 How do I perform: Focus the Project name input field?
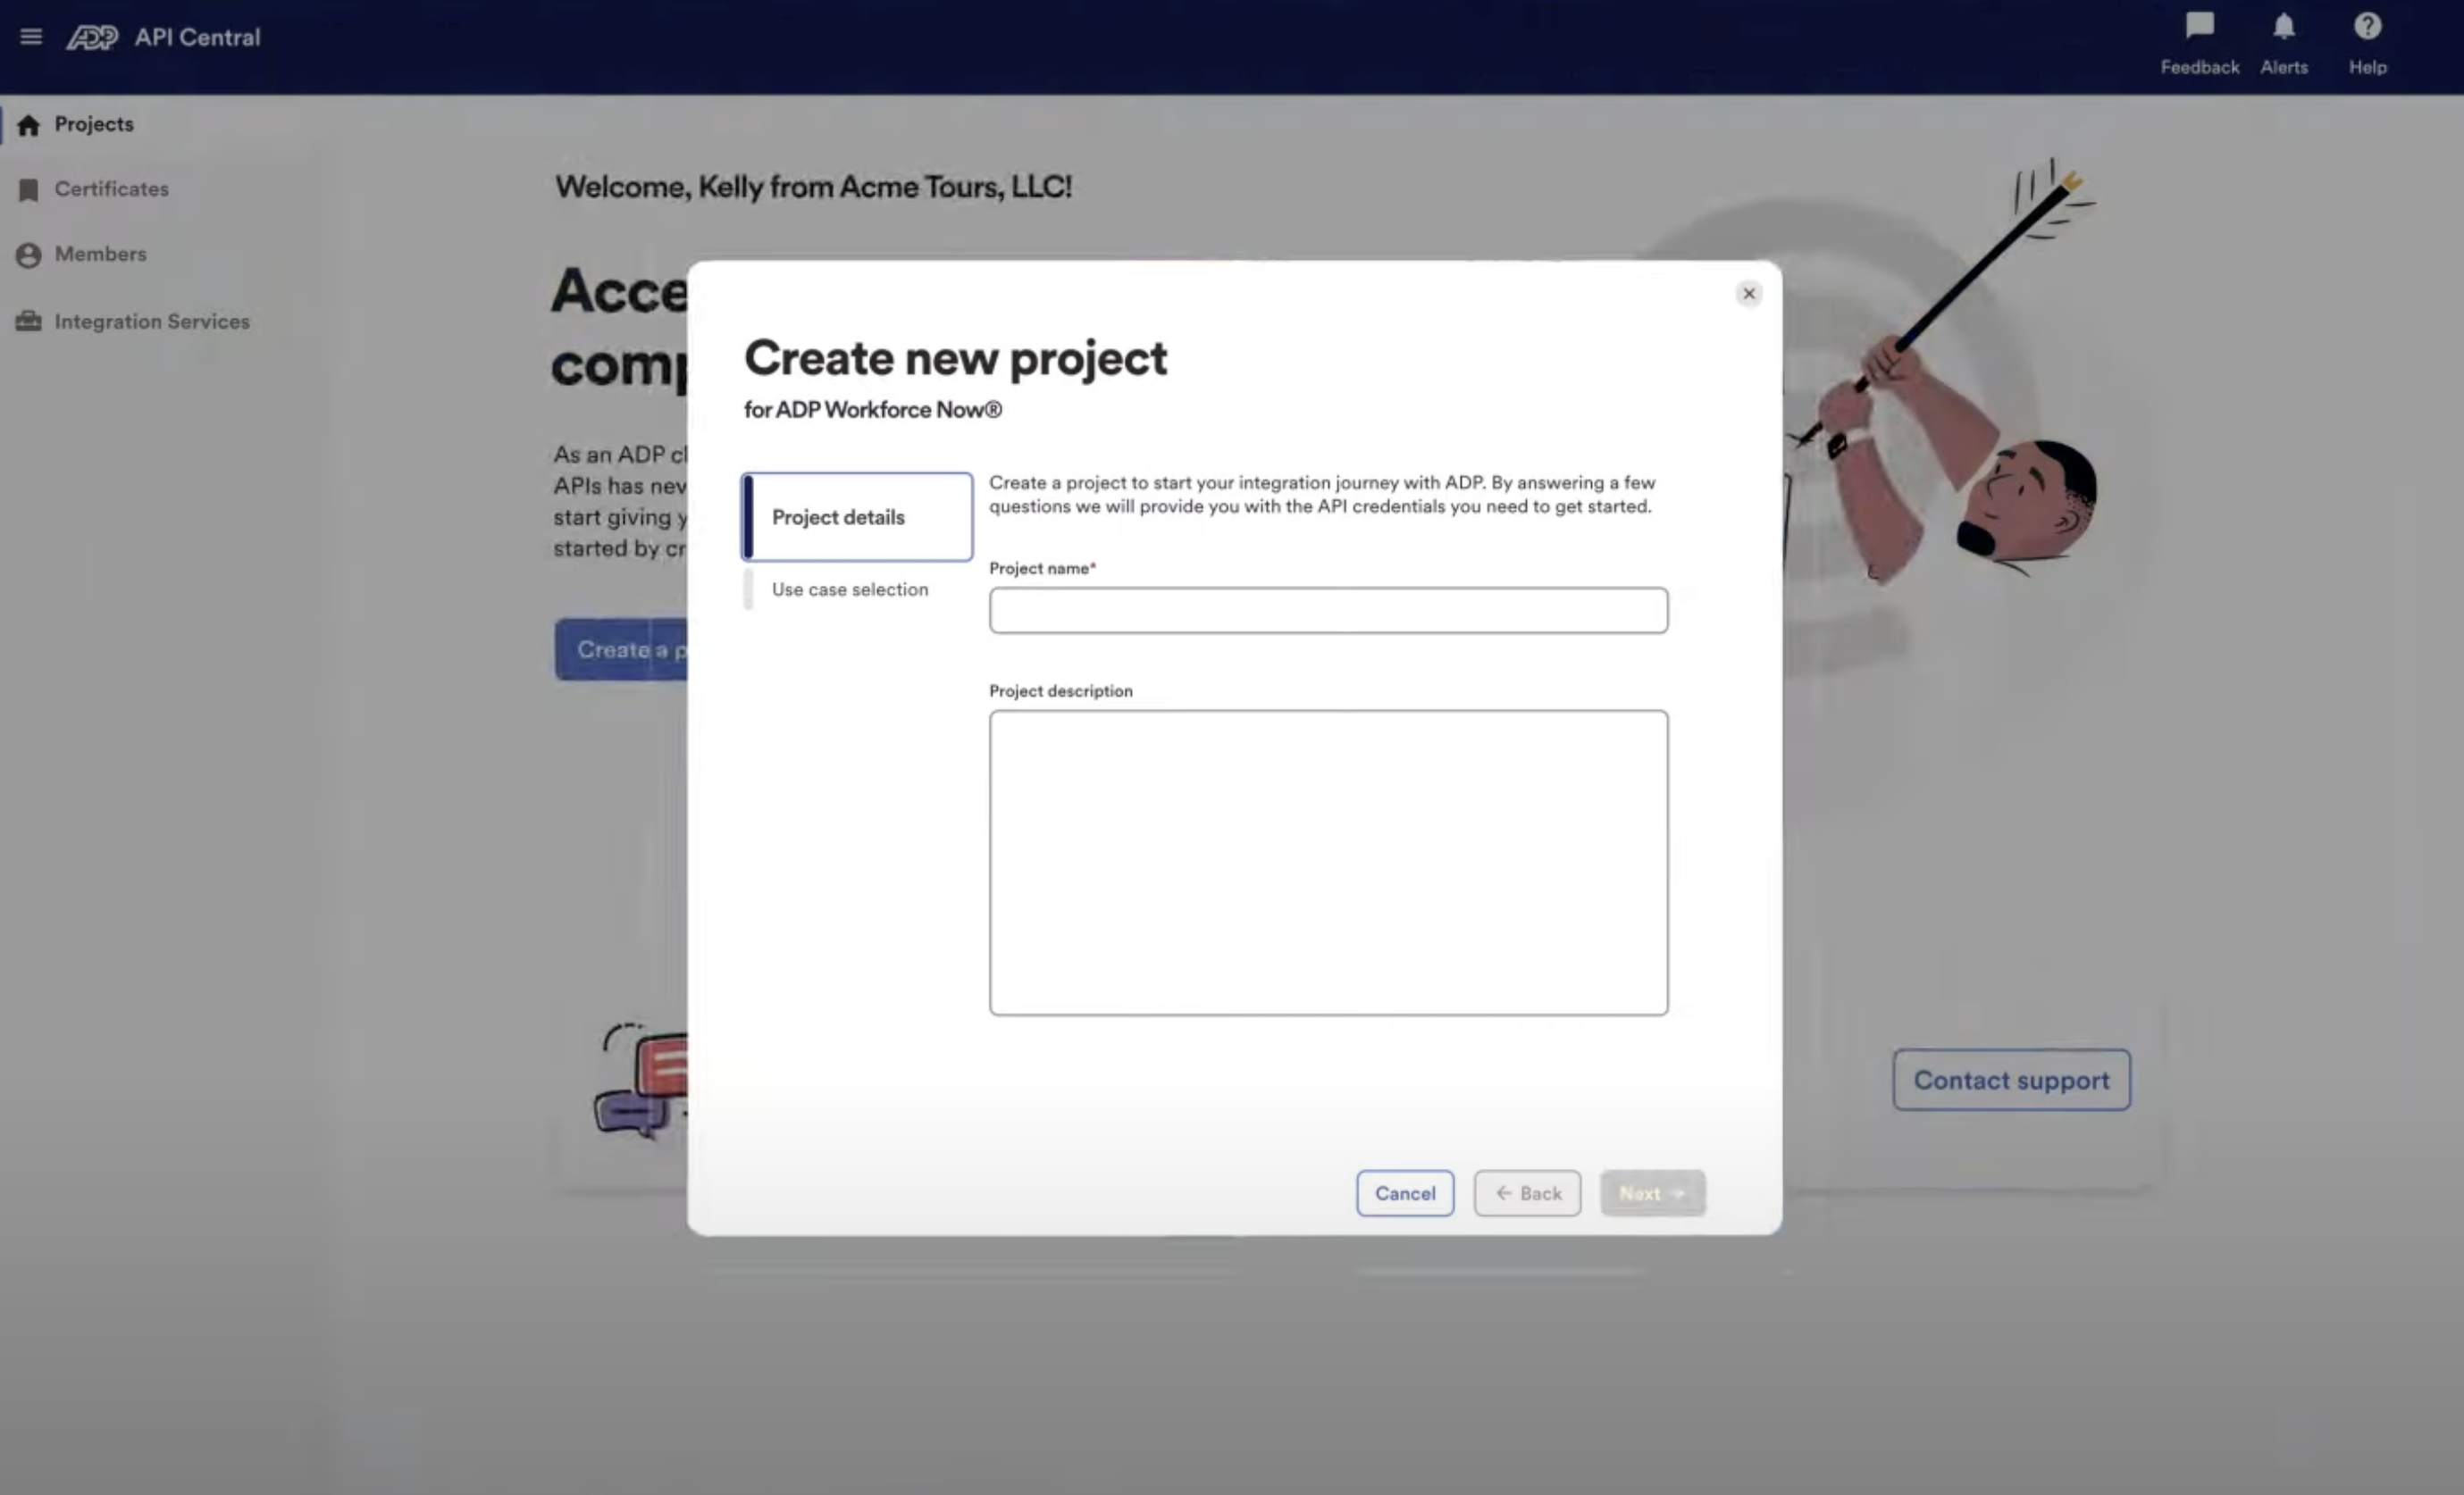[1328, 611]
